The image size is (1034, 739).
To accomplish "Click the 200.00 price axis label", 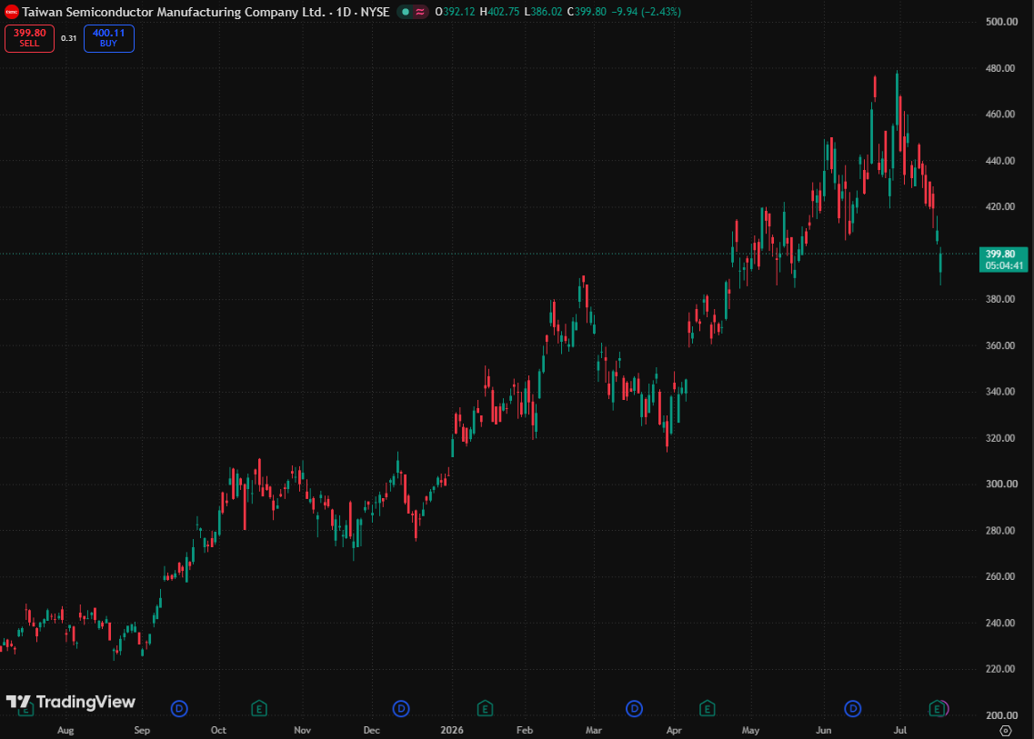I will click(x=1001, y=714).
